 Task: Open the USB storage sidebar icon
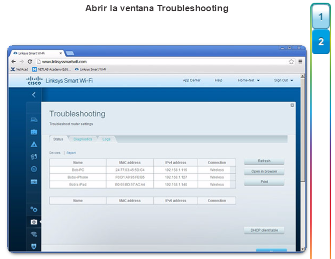click(34, 182)
